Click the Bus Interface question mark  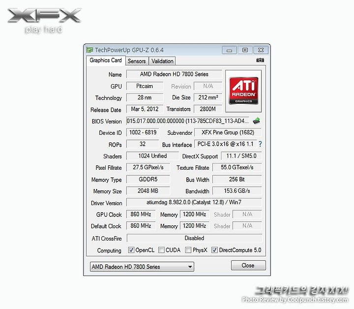(260, 144)
